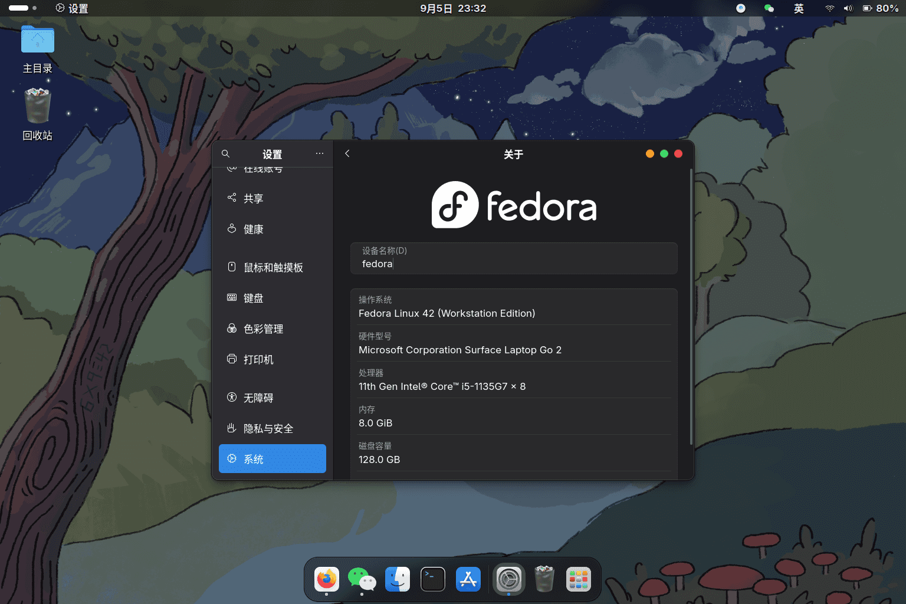The height and width of the screenshot is (604, 906).
Task: Click the search icon in Settings sidebar
Action: (x=225, y=154)
